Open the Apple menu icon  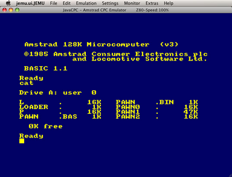(8, 3)
